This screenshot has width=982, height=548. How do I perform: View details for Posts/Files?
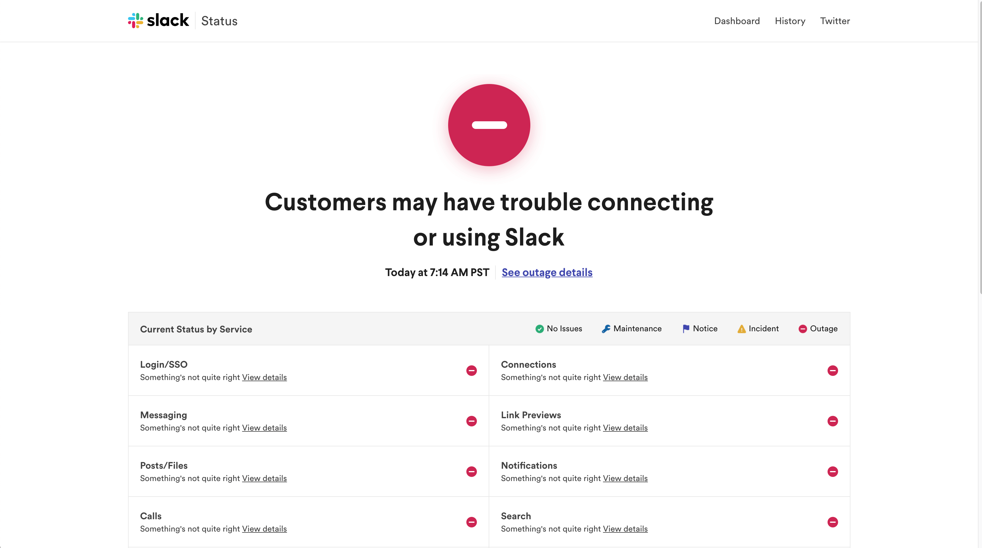point(264,478)
